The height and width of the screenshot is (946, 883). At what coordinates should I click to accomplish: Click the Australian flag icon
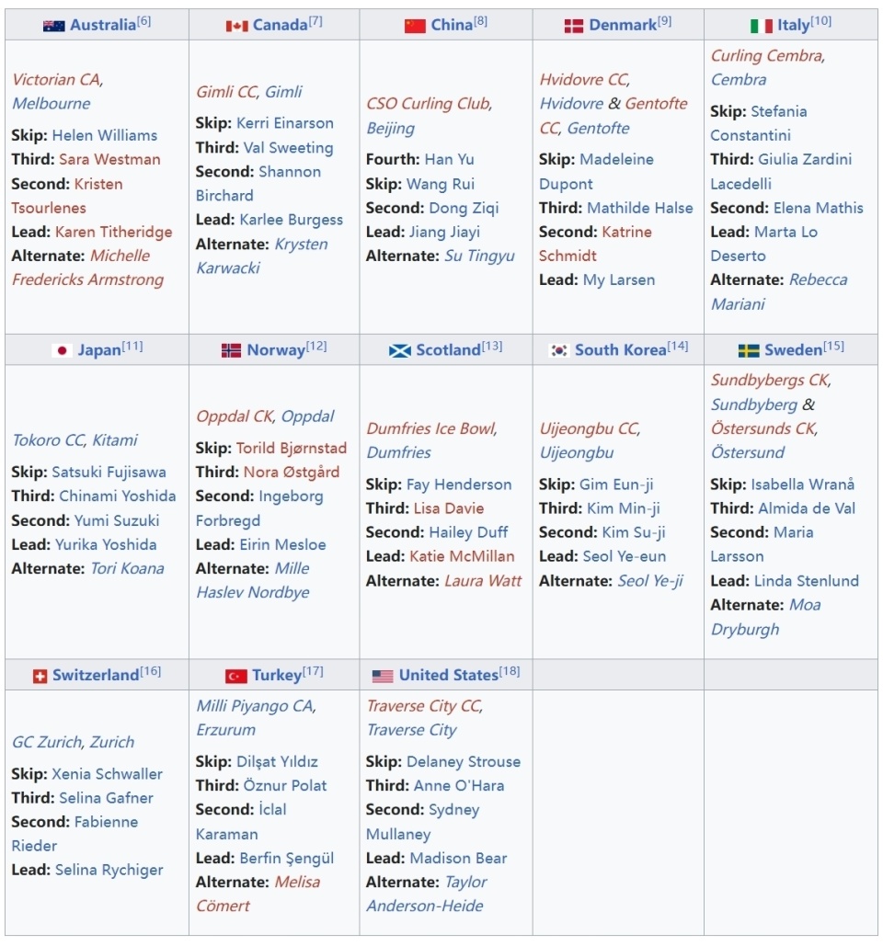(x=54, y=26)
